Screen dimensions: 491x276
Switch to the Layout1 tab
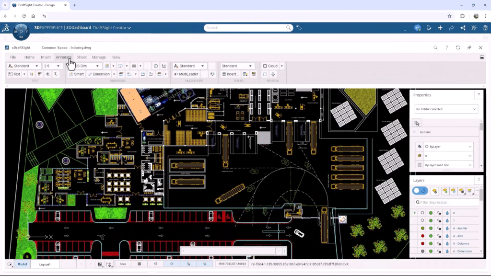44,264
